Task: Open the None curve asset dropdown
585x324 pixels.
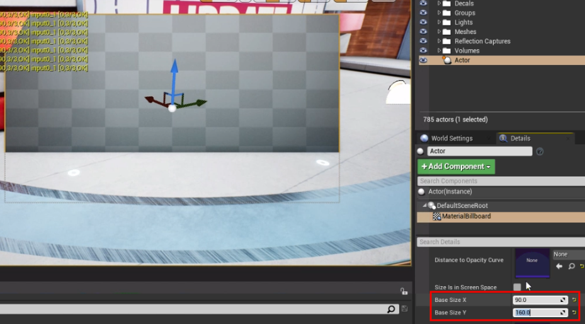Action: click(569, 255)
